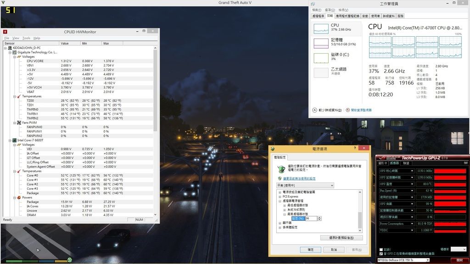Open the Help menu in HWMonitor
The width and height of the screenshot is (470, 264).
point(37,38)
